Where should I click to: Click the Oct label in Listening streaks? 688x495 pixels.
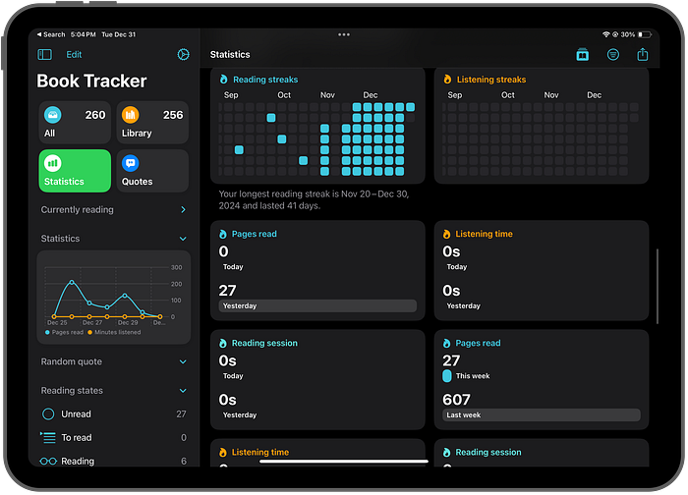[508, 95]
